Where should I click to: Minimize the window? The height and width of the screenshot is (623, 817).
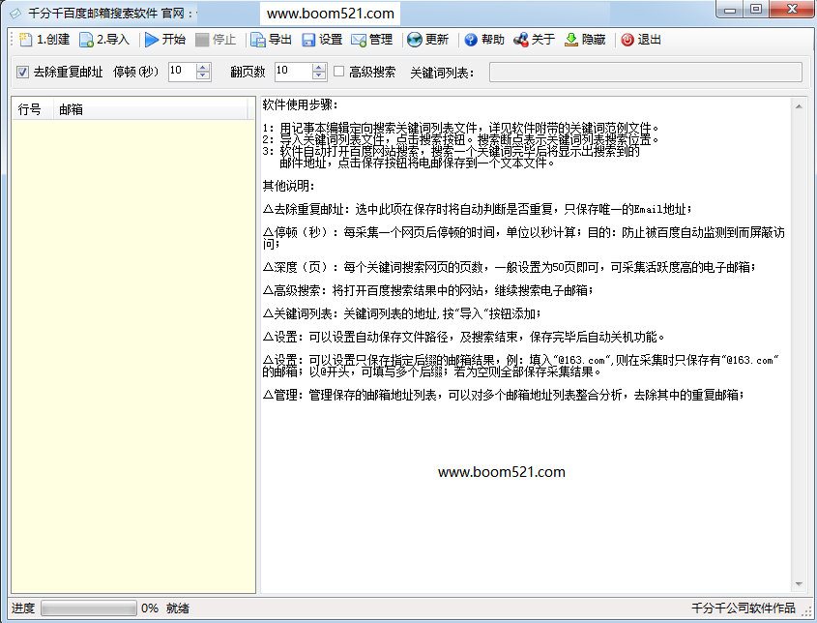[730, 10]
